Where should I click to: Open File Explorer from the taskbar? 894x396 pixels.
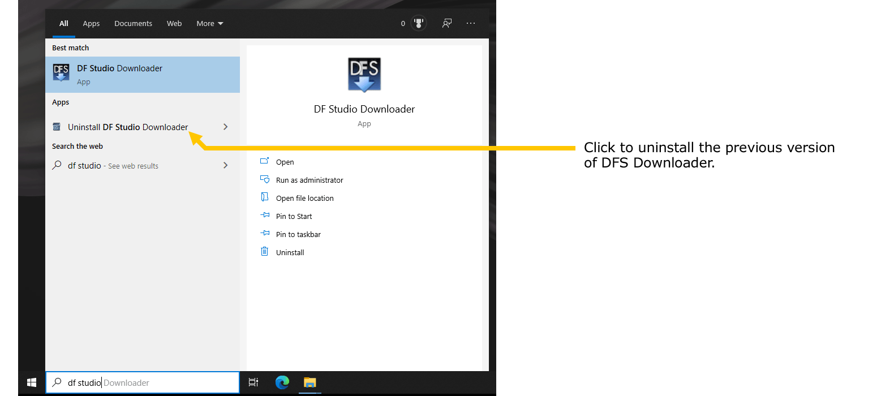(x=310, y=382)
